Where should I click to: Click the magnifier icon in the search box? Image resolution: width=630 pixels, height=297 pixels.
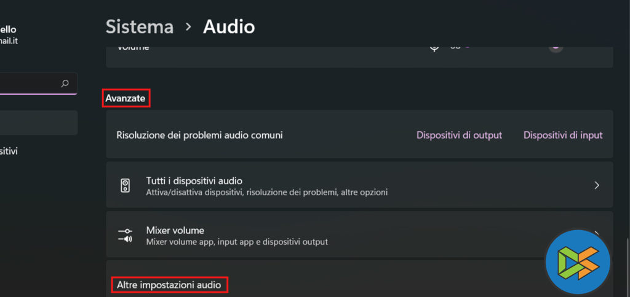point(65,83)
